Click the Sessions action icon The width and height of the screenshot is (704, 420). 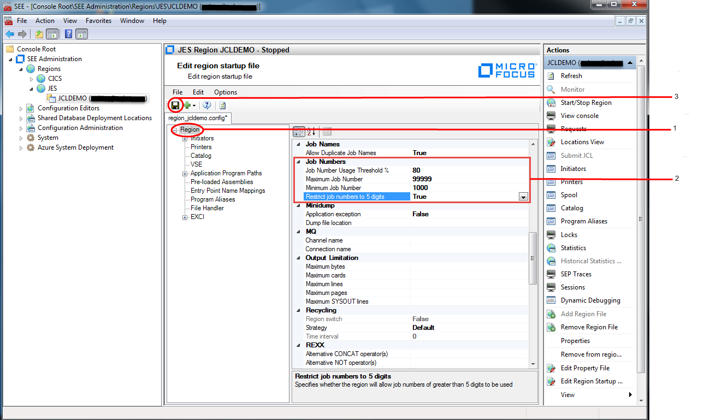[551, 287]
